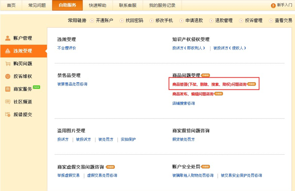
Task: Click 投诉方 under 盗用图片受理
Action: (63, 139)
